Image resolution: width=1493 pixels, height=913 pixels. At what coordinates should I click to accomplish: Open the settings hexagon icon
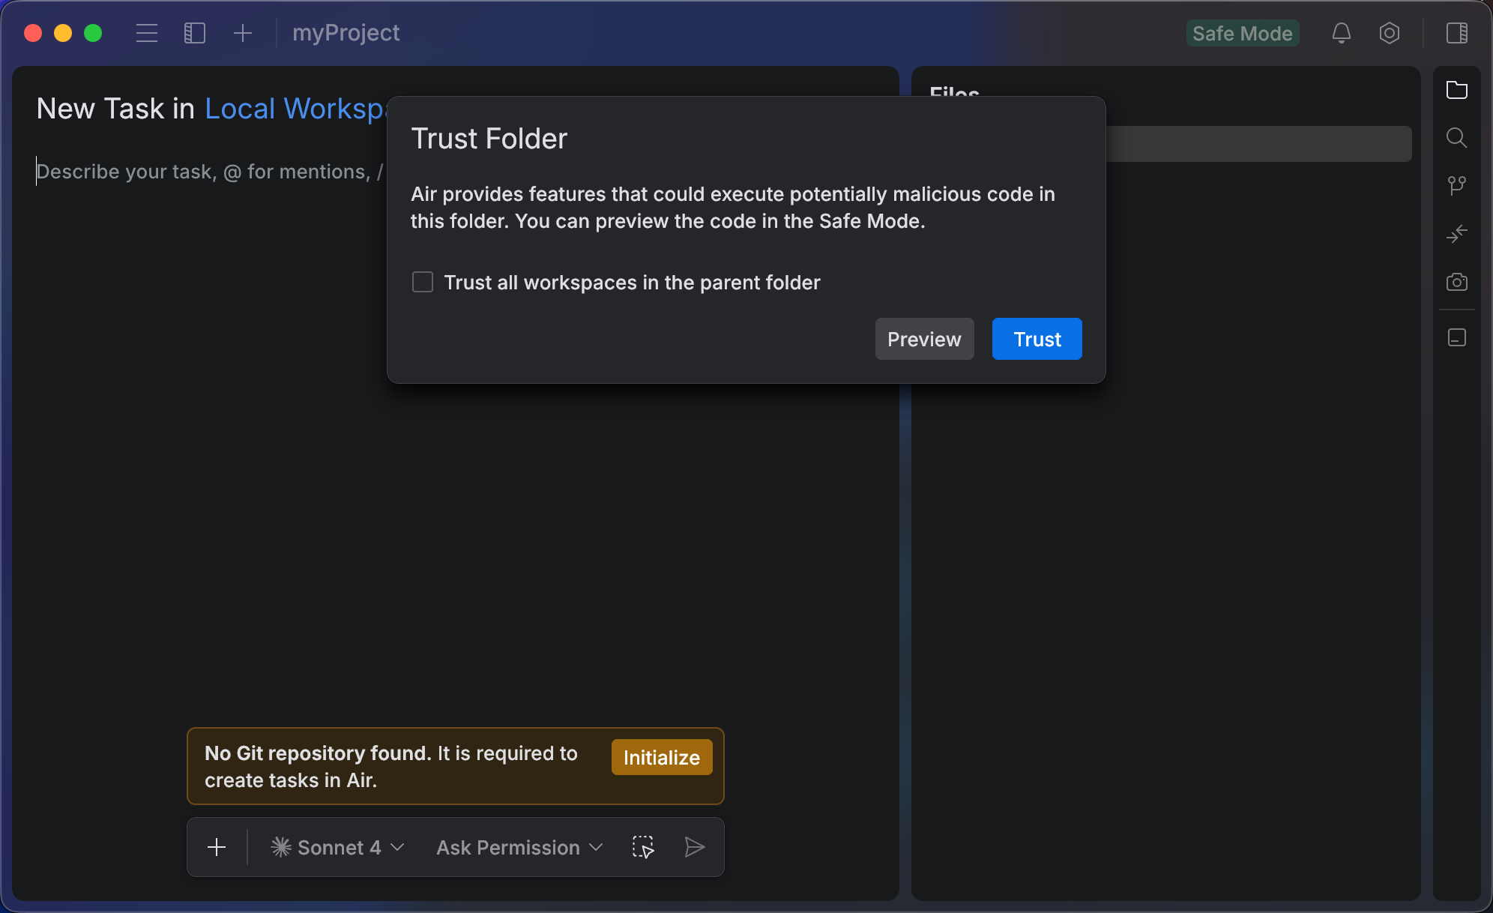pyautogui.click(x=1390, y=33)
